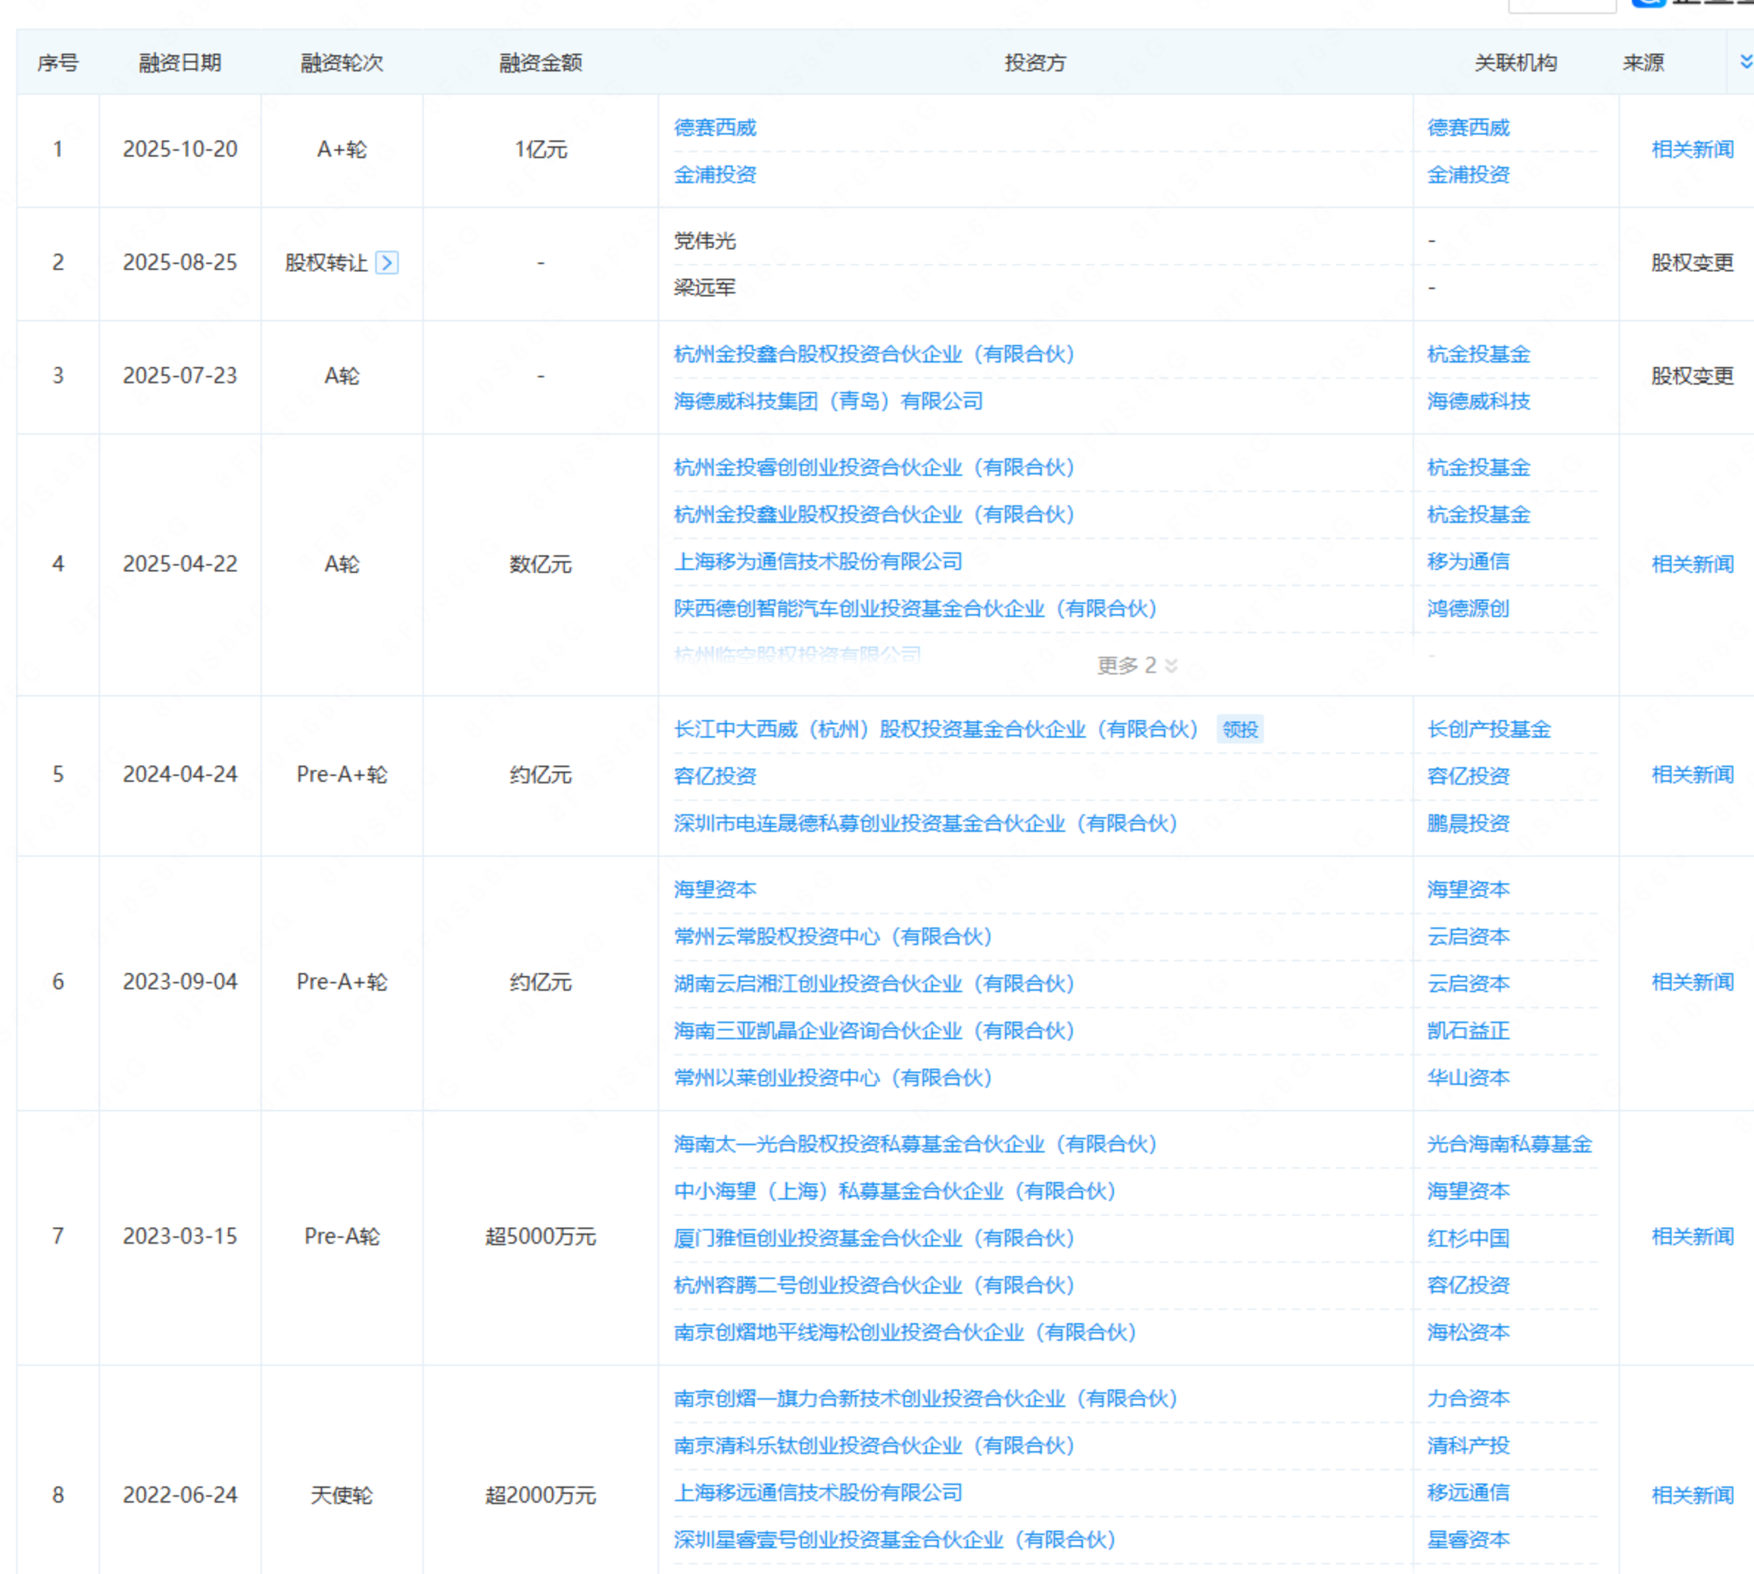
Task: Open 相关新闻 for the 2023-09-04 round
Action: (x=1691, y=983)
